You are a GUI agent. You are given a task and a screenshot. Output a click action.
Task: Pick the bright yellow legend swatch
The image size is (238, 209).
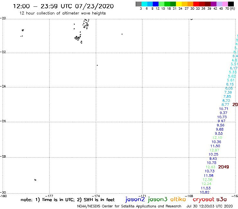(x=179, y=4)
